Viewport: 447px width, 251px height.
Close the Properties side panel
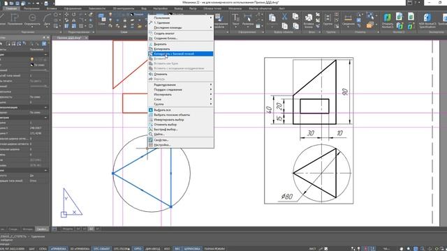tap(47, 37)
